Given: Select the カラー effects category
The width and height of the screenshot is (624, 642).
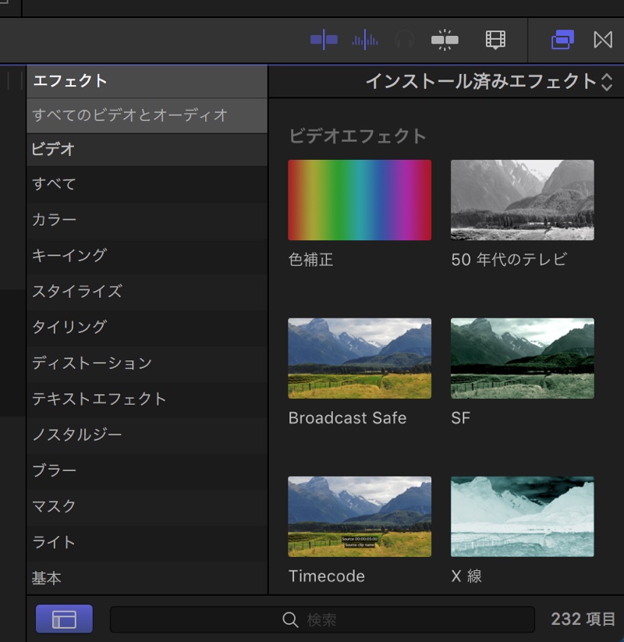Looking at the screenshot, I should (55, 219).
